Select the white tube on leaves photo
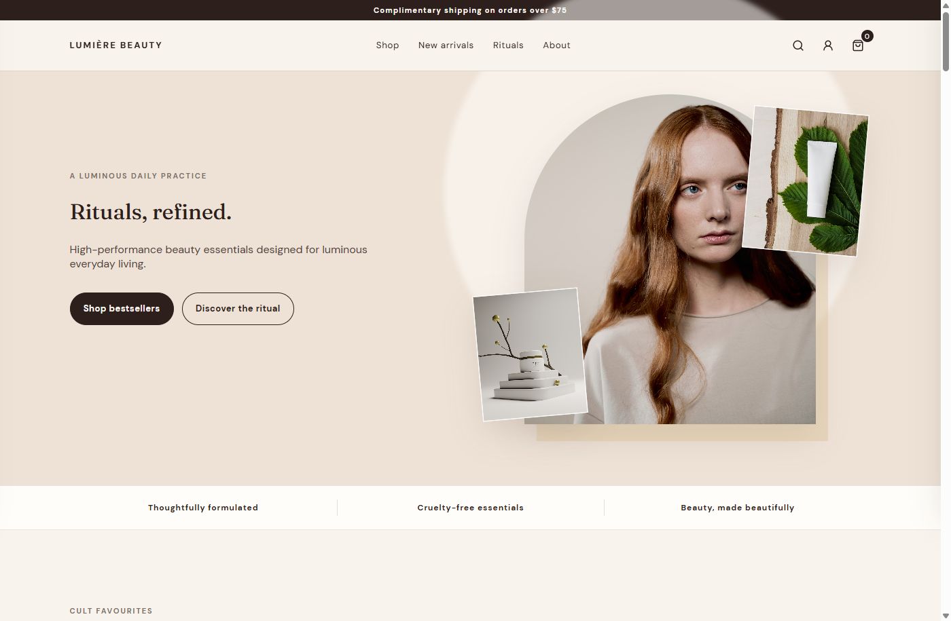The height and width of the screenshot is (621, 951). [x=806, y=181]
